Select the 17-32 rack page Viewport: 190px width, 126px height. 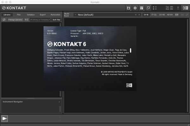click(154, 14)
